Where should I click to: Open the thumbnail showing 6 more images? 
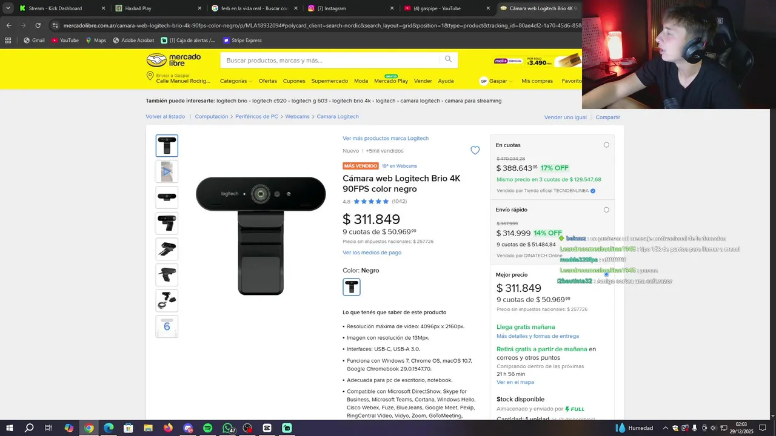pos(167,326)
